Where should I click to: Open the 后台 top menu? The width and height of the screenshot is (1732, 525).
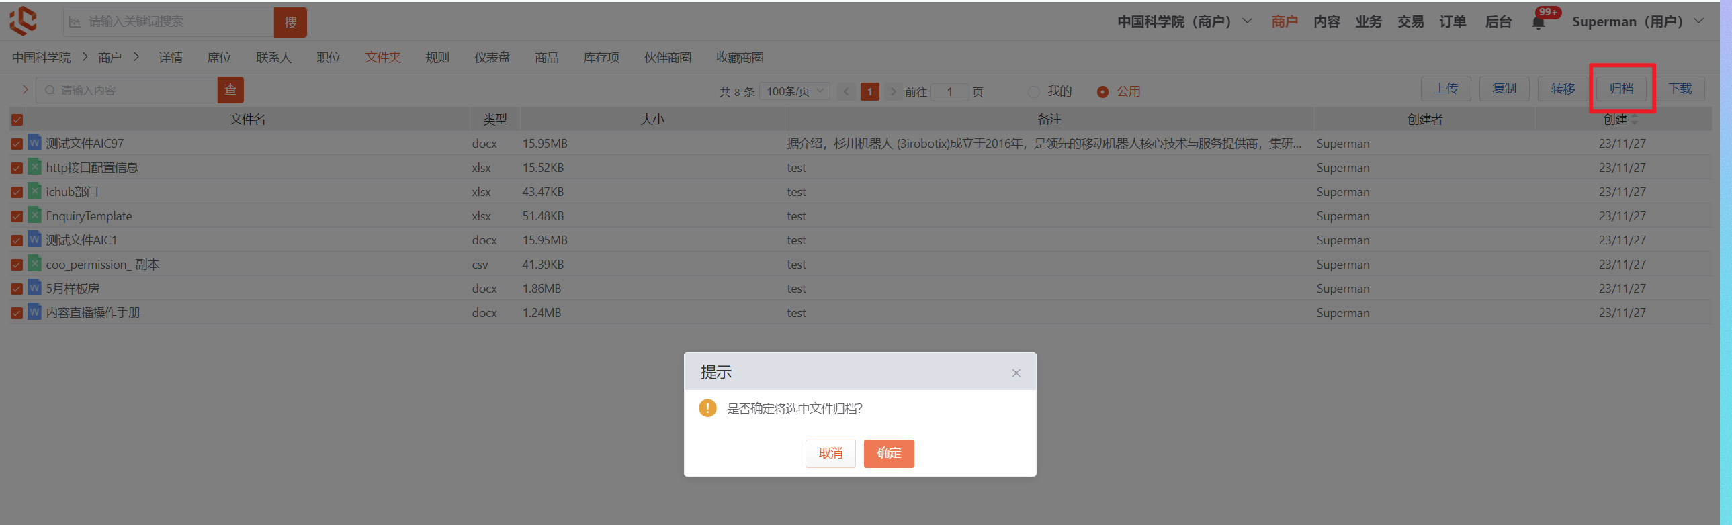pos(1498,21)
